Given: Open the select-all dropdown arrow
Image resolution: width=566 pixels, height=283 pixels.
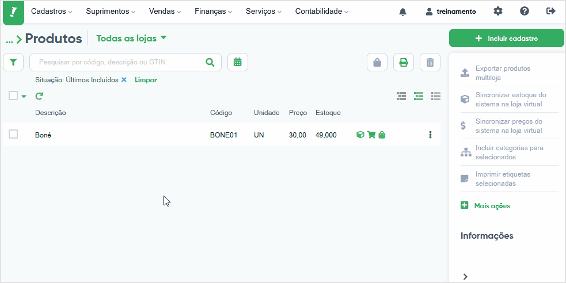Looking at the screenshot, I should [24, 96].
